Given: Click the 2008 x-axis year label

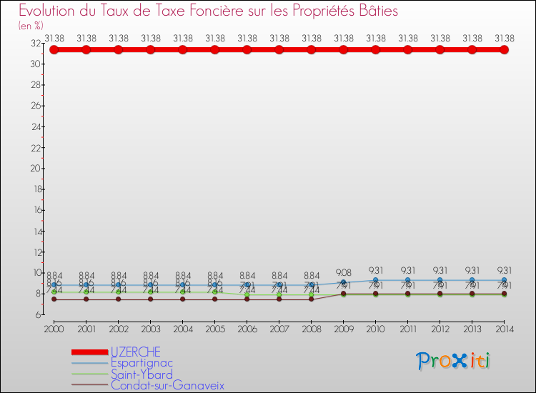Looking at the screenshot, I should 312,329.
